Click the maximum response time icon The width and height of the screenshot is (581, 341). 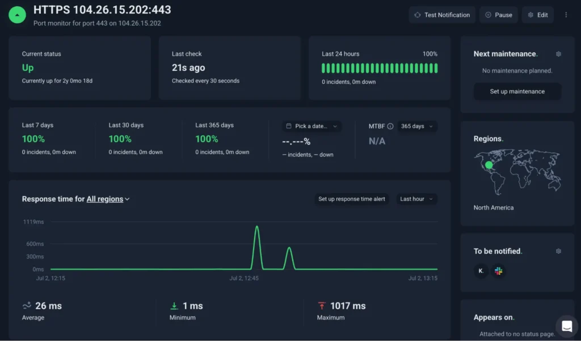click(322, 305)
